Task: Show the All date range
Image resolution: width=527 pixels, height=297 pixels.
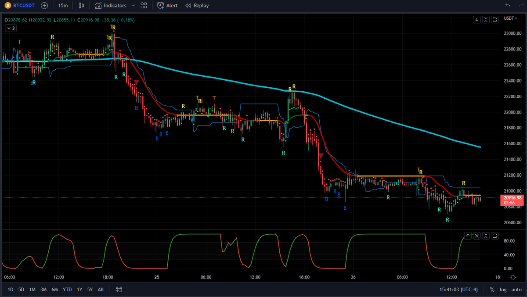Action: click(x=101, y=290)
